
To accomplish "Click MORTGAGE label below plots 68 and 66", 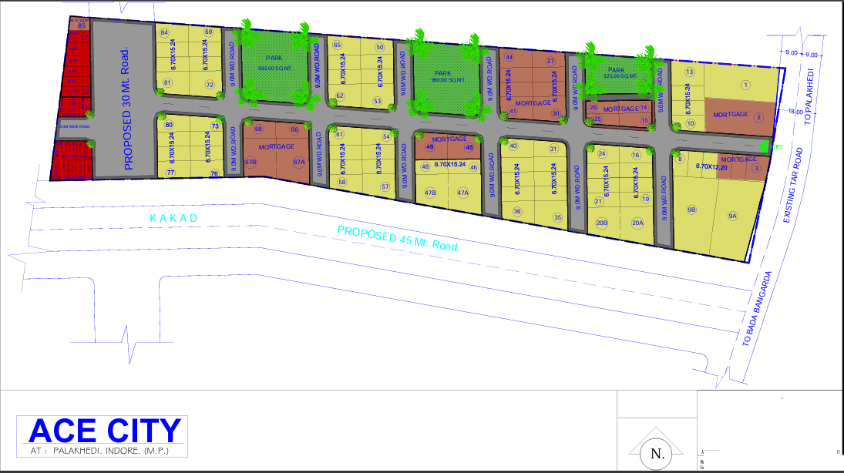I will 276,146.
